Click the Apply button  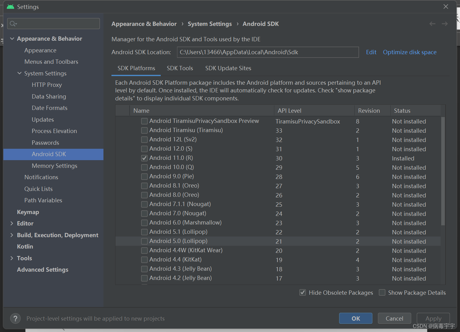[x=433, y=318]
